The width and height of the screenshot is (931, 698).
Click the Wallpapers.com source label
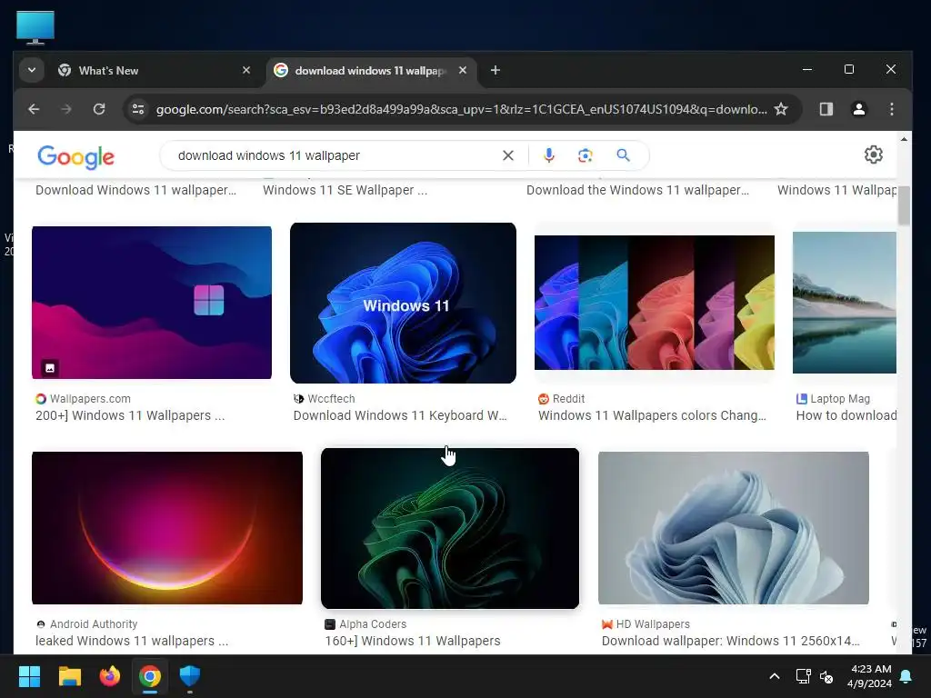click(x=83, y=399)
